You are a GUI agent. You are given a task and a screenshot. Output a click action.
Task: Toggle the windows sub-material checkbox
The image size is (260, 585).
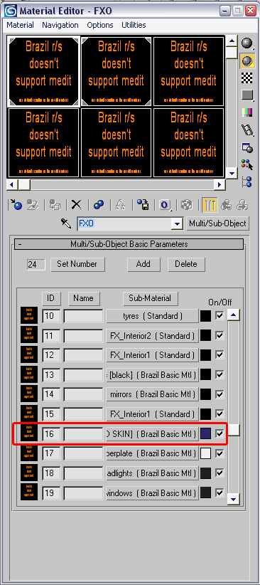tap(220, 492)
